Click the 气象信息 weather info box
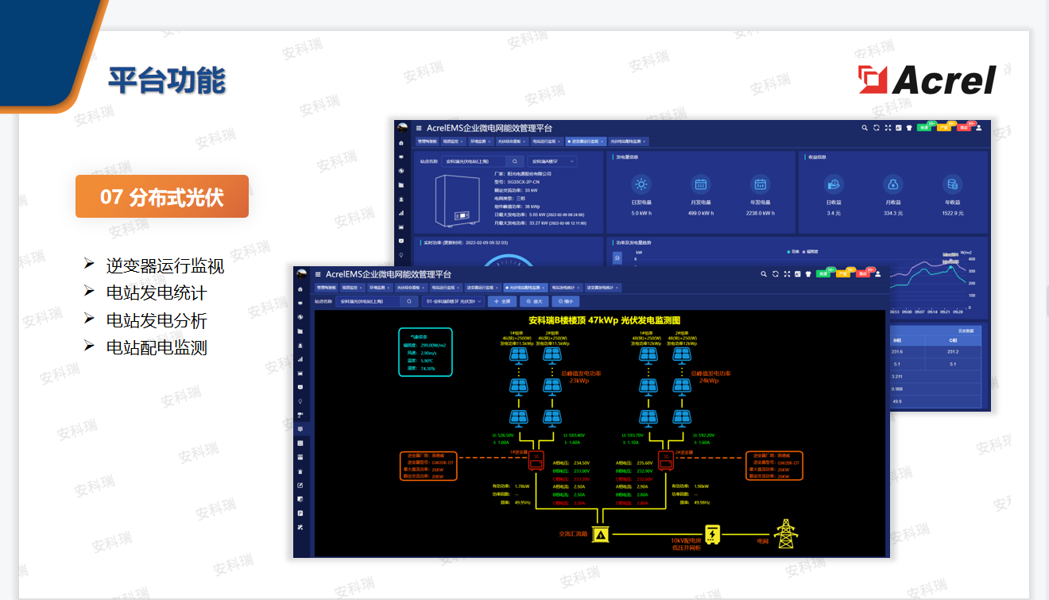 click(x=425, y=351)
